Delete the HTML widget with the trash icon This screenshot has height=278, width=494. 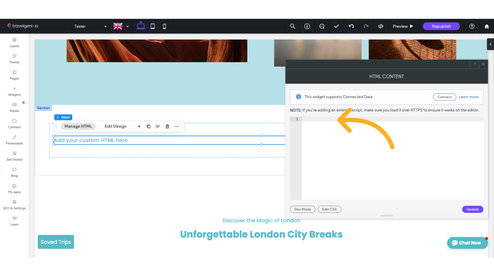(x=167, y=126)
